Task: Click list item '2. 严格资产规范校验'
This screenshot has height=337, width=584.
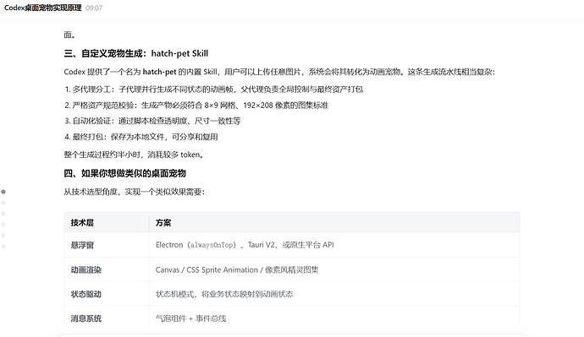Action: (196, 106)
